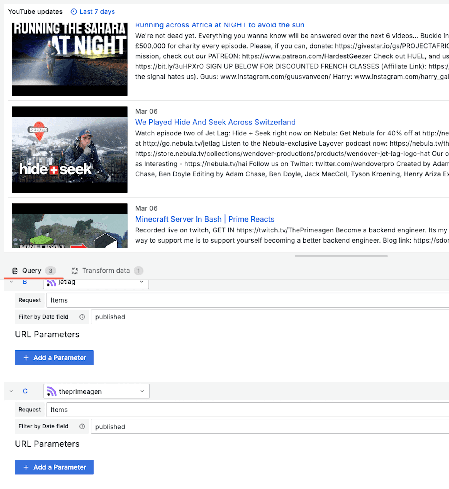The height and width of the screenshot is (489, 449).
Task: Collapse query row C
Action: click(x=11, y=391)
